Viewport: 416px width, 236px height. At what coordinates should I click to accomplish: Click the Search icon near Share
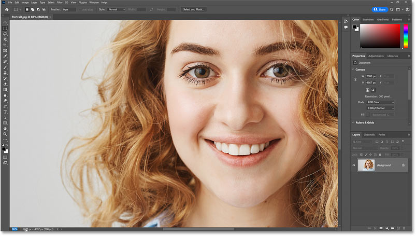(x=391, y=9)
